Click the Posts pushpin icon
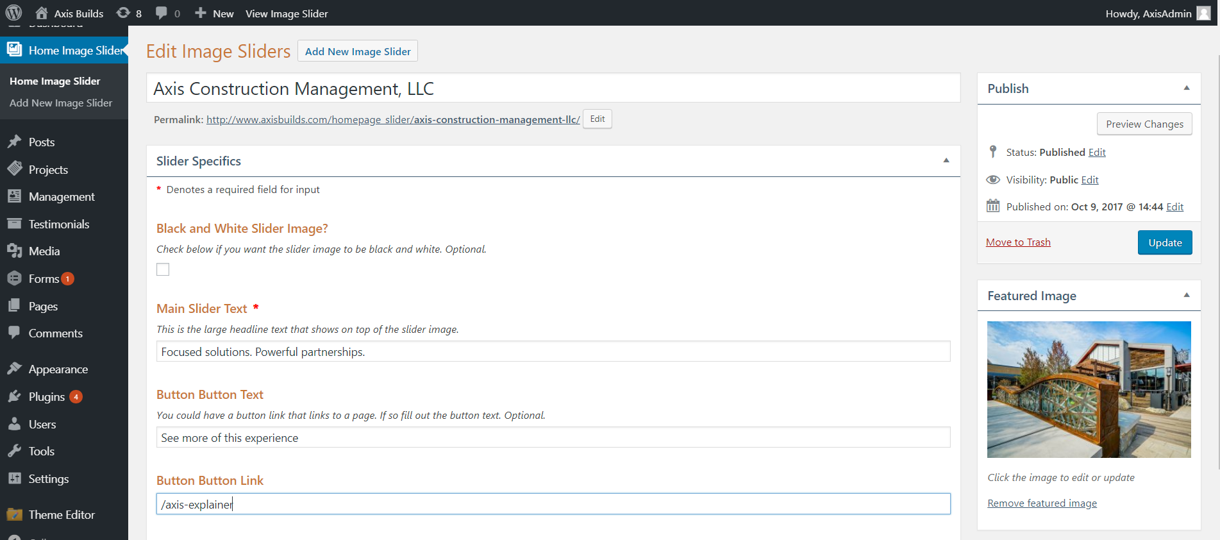This screenshot has height=540, width=1220. coord(14,142)
